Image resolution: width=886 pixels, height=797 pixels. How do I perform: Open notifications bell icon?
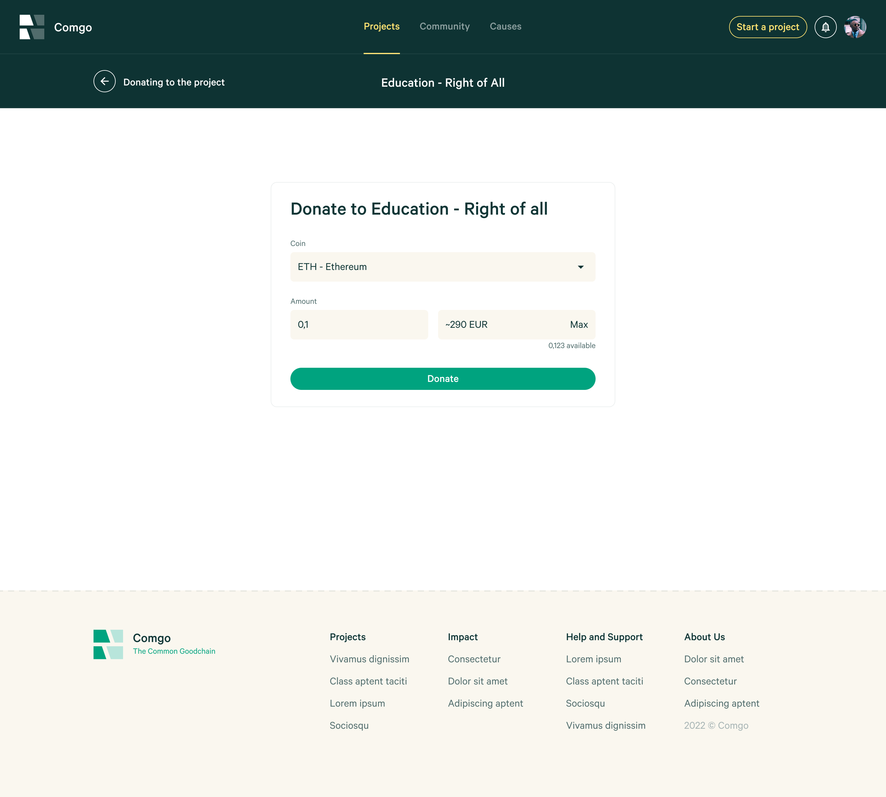(825, 27)
